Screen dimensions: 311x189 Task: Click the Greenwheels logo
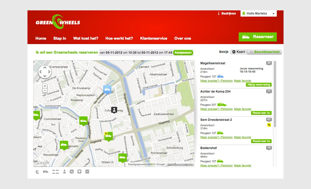[x=58, y=22]
